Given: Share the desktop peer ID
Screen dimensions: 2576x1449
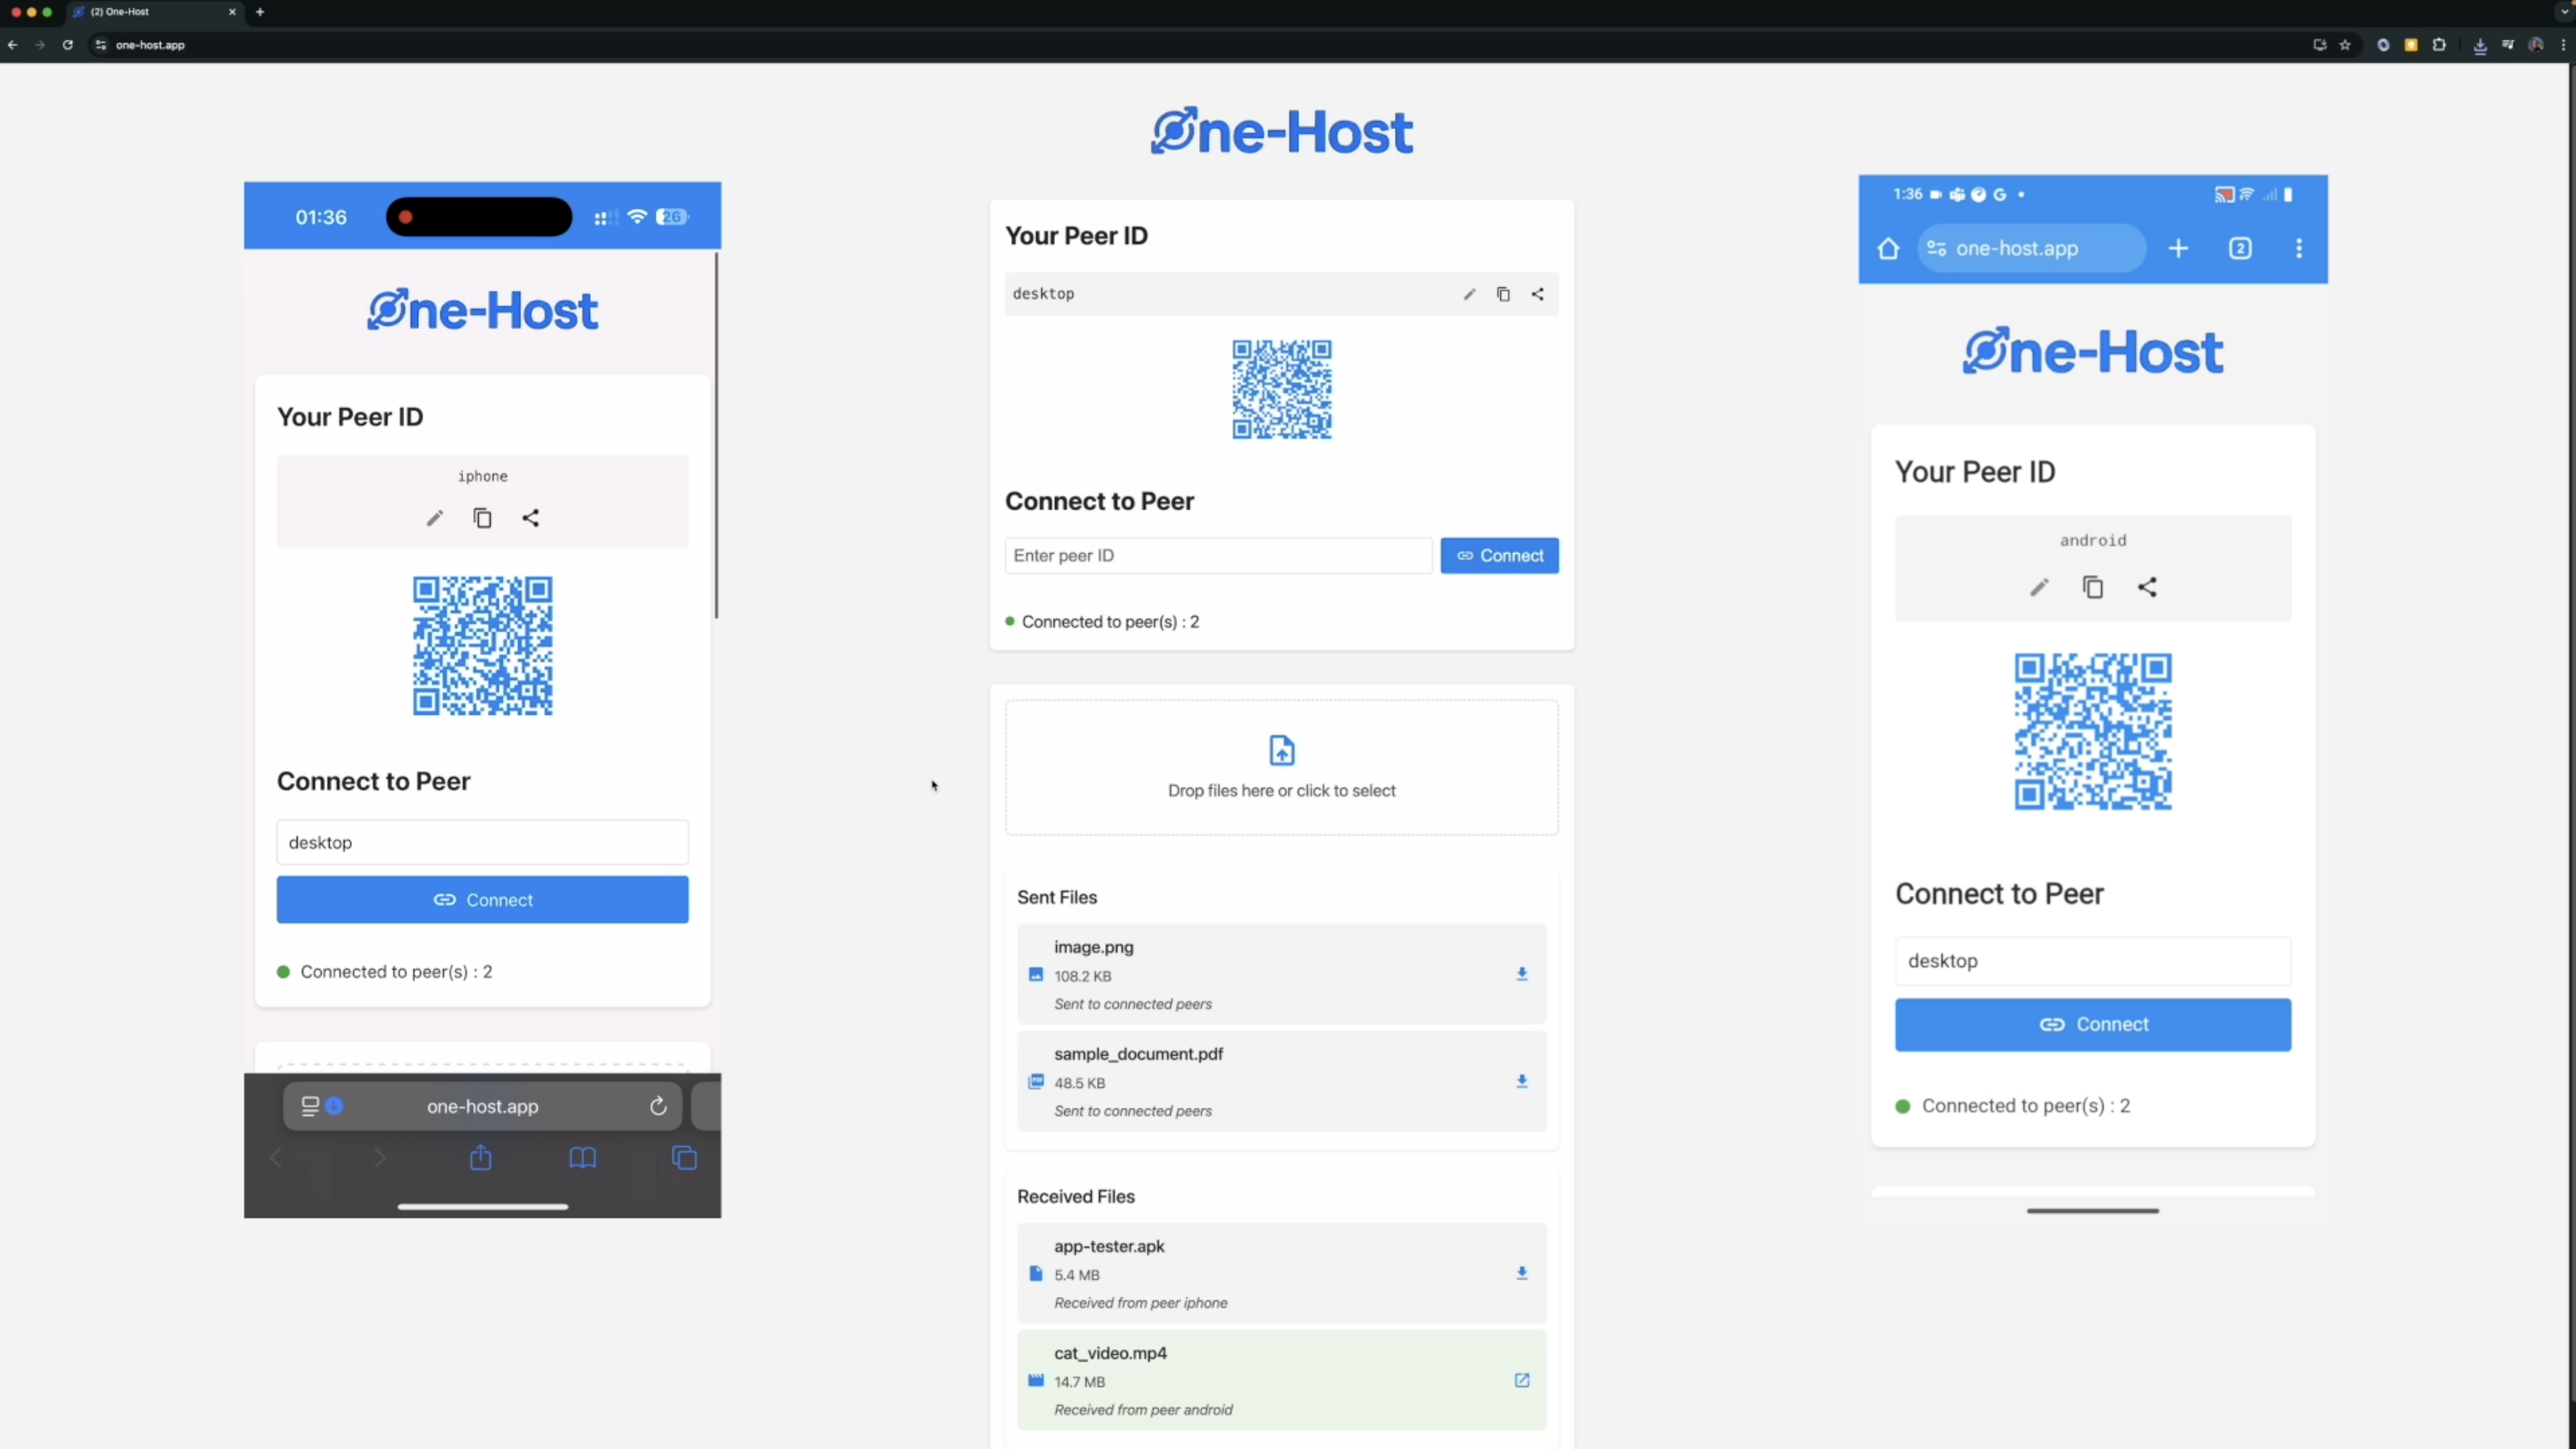Looking at the screenshot, I should tap(1538, 294).
